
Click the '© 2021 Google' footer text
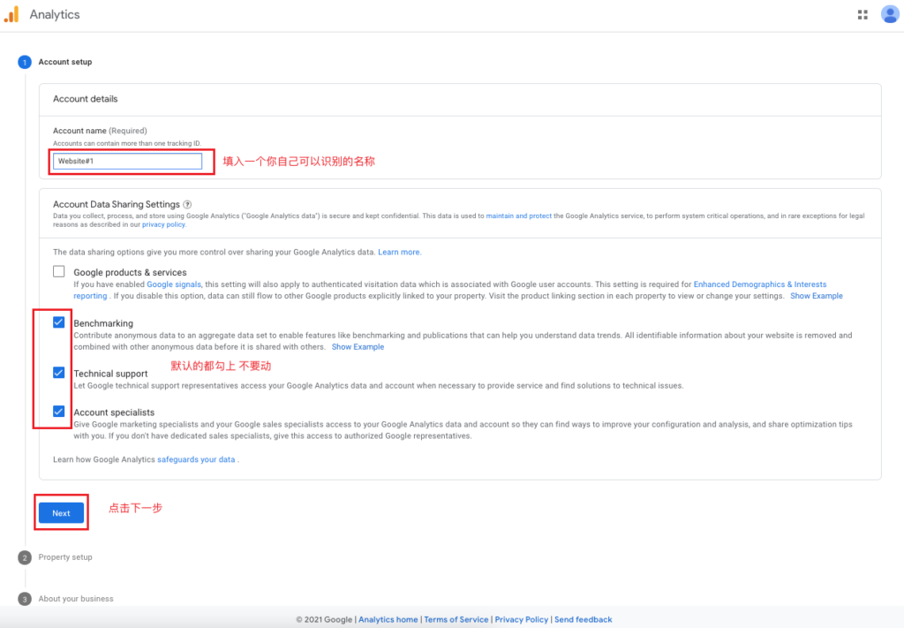324,619
